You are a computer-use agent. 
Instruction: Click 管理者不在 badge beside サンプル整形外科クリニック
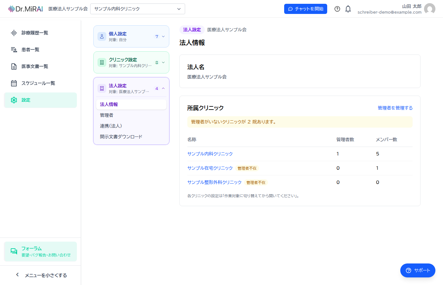point(256,183)
